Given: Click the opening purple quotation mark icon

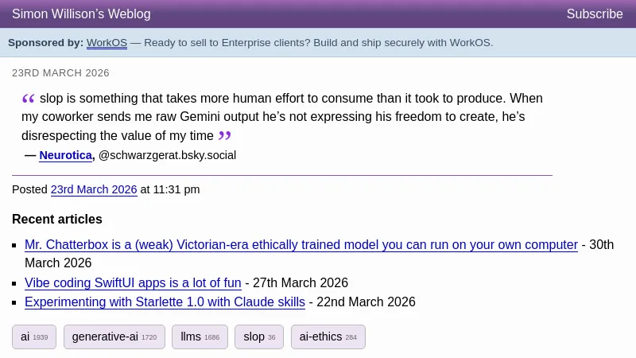Looking at the screenshot, I should [29, 99].
